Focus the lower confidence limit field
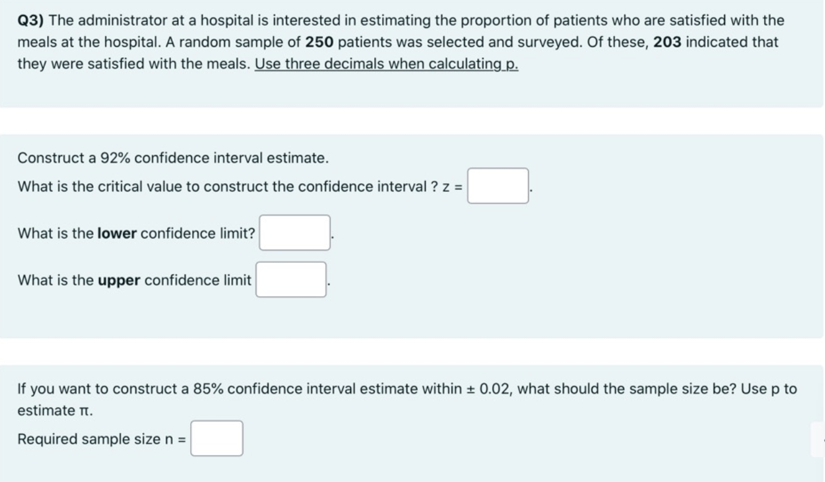825x482 pixels. [x=294, y=233]
